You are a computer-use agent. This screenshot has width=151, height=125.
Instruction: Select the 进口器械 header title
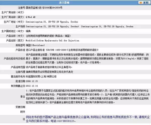tap(64, 3)
